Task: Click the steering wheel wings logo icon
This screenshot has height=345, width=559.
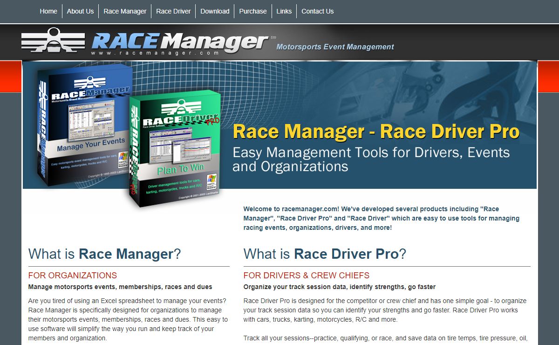Action: (53, 41)
